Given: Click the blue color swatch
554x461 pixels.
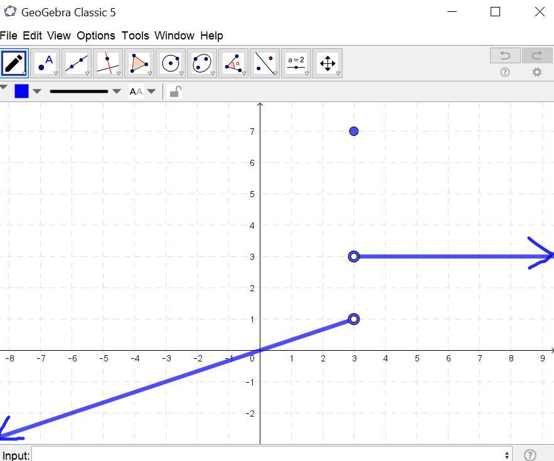Looking at the screenshot, I should point(21,91).
